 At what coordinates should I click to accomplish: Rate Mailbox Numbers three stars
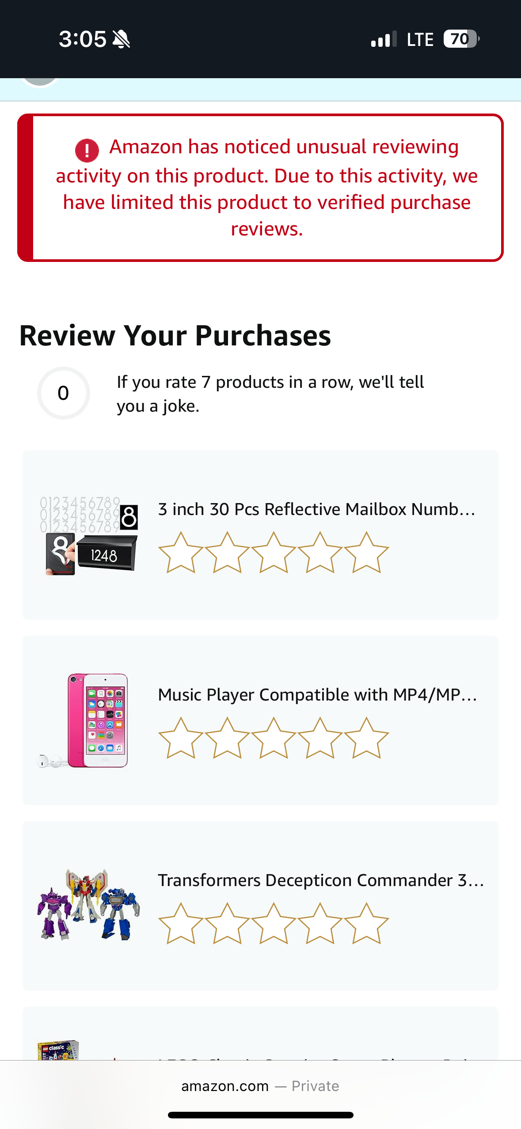[x=274, y=553]
